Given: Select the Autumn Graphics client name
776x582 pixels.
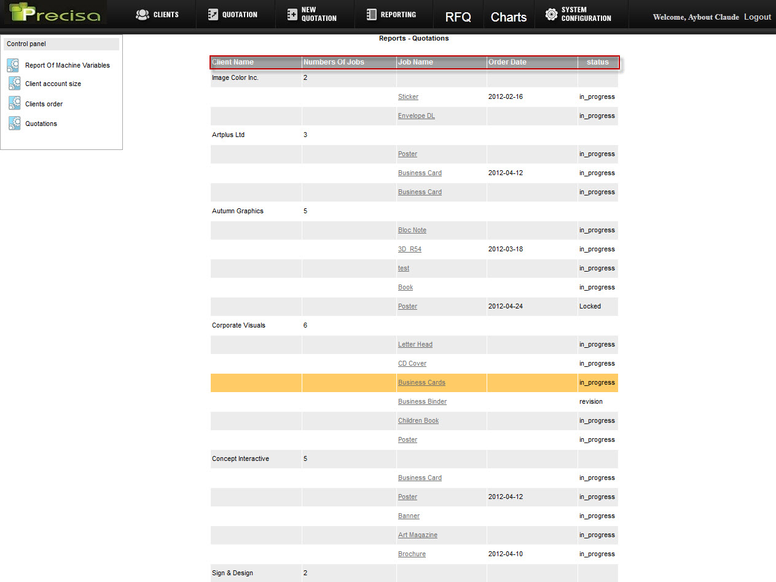Looking at the screenshot, I should 237,211.
